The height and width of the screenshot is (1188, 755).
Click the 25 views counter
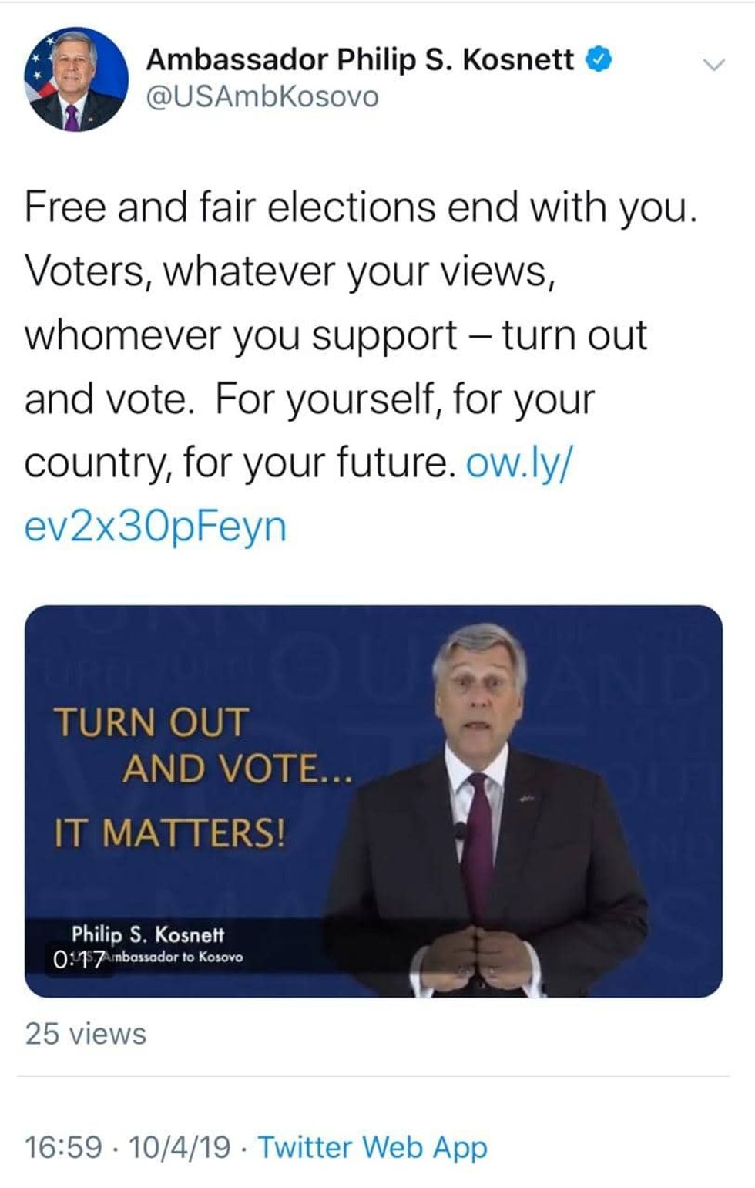click(x=86, y=1034)
